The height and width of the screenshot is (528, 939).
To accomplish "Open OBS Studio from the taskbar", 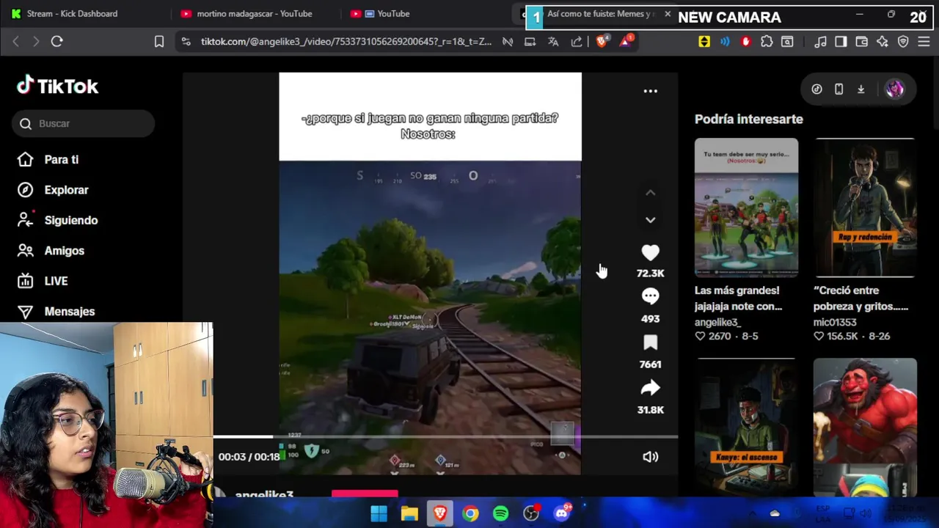I will 531,513.
